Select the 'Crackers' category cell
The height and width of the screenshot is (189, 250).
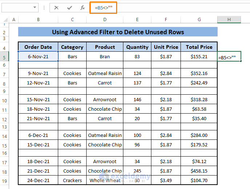pyautogui.click(x=72, y=180)
